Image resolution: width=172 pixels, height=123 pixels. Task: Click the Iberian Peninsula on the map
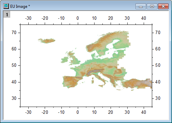71,81
